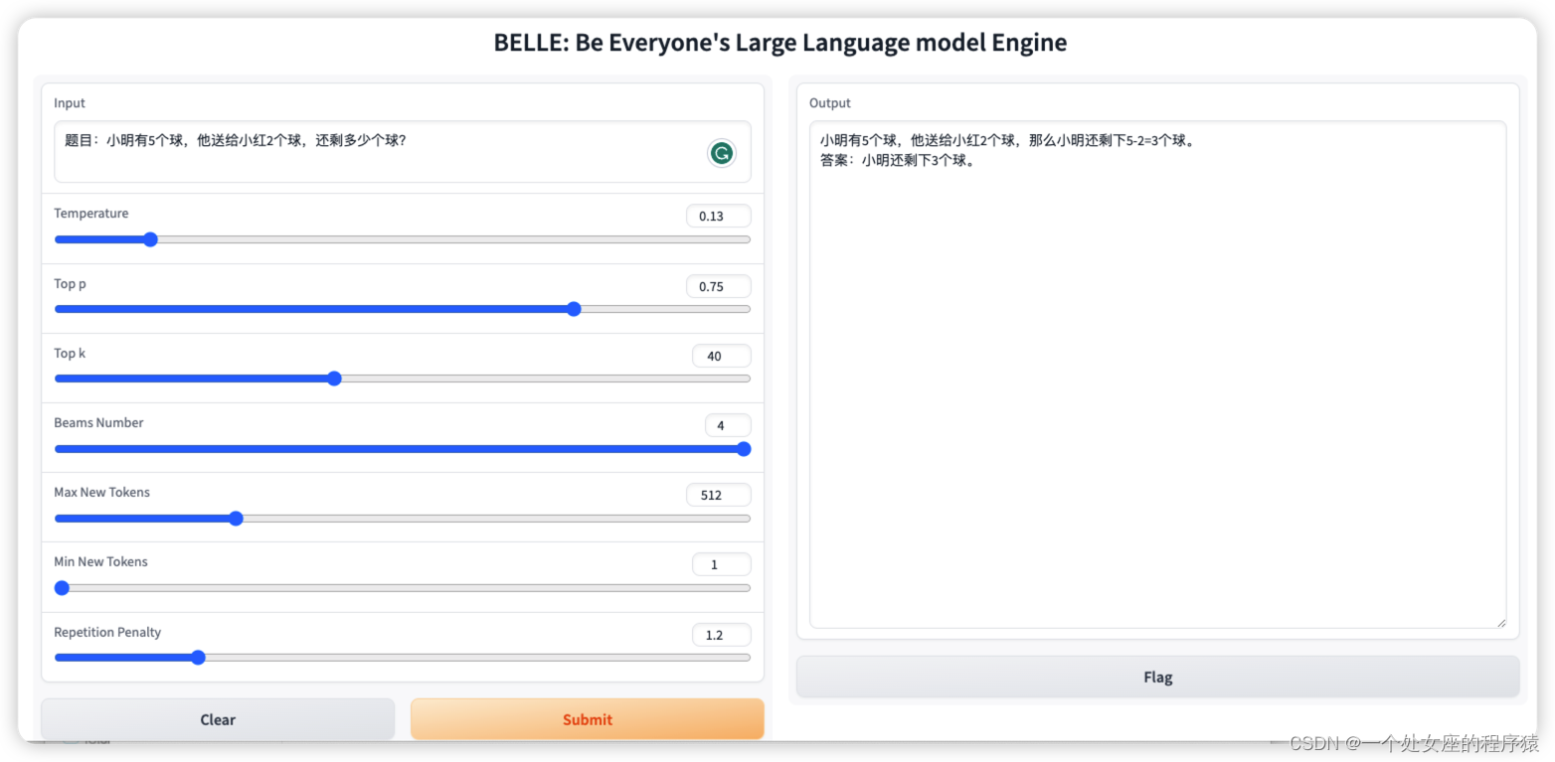The height and width of the screenshot is (762, 1555).
Task: Click the 'Min New Tokens' label
Action: 100,562
